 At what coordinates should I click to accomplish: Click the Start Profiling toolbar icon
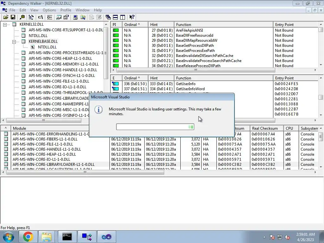tap(92, 17)
